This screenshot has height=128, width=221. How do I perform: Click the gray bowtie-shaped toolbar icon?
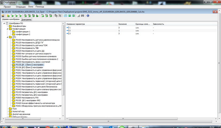click(x=60, y=16)
